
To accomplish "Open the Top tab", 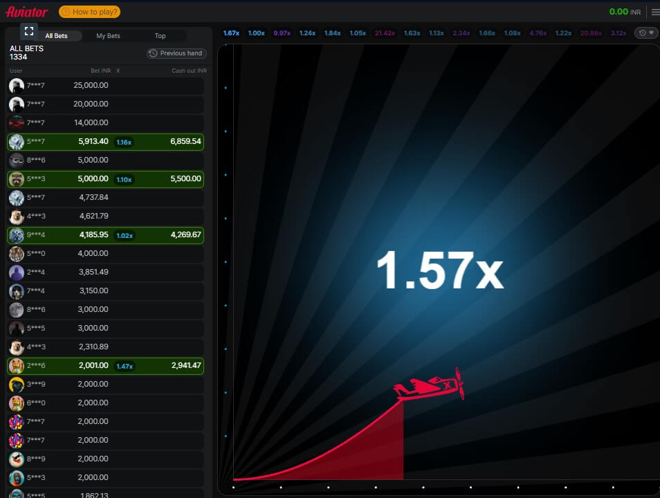I will [x=160, y=36].
